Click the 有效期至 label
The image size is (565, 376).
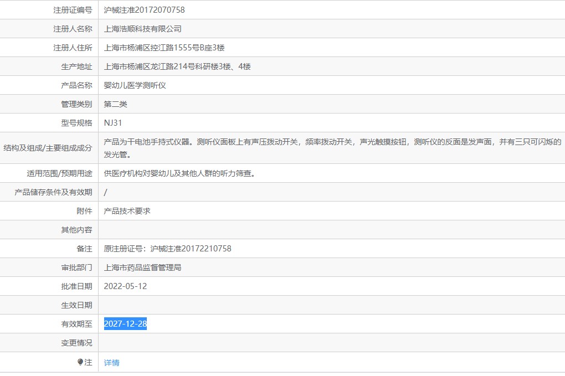[x=77, y=324]
